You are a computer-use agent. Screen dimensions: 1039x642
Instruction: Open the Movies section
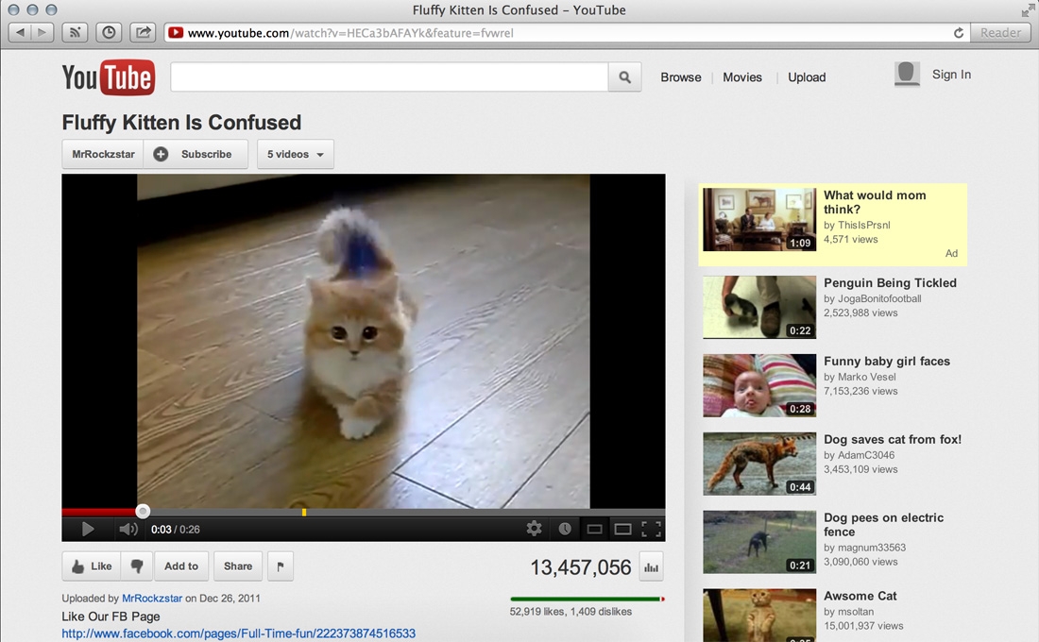point(741,77)
